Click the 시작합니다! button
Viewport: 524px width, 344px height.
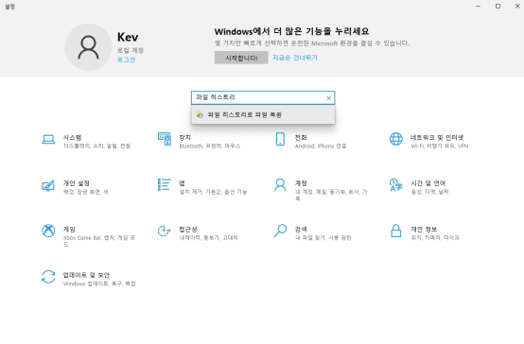(241, 58)
